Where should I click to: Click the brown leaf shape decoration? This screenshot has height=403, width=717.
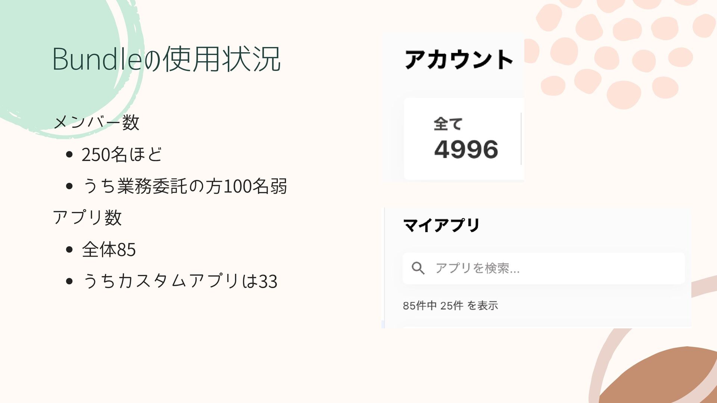[665, 377]
